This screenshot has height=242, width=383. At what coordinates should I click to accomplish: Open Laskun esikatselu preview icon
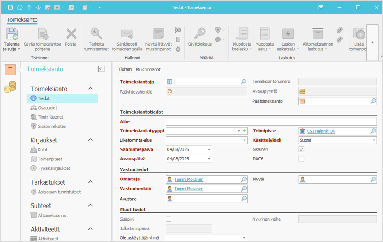tap(288, 34)
